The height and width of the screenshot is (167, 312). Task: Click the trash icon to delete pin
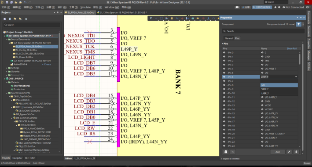pyautogui.click(x=296, y=152)
